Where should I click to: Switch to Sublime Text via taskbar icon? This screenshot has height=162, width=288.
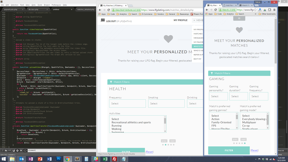[x=77, y=159]
